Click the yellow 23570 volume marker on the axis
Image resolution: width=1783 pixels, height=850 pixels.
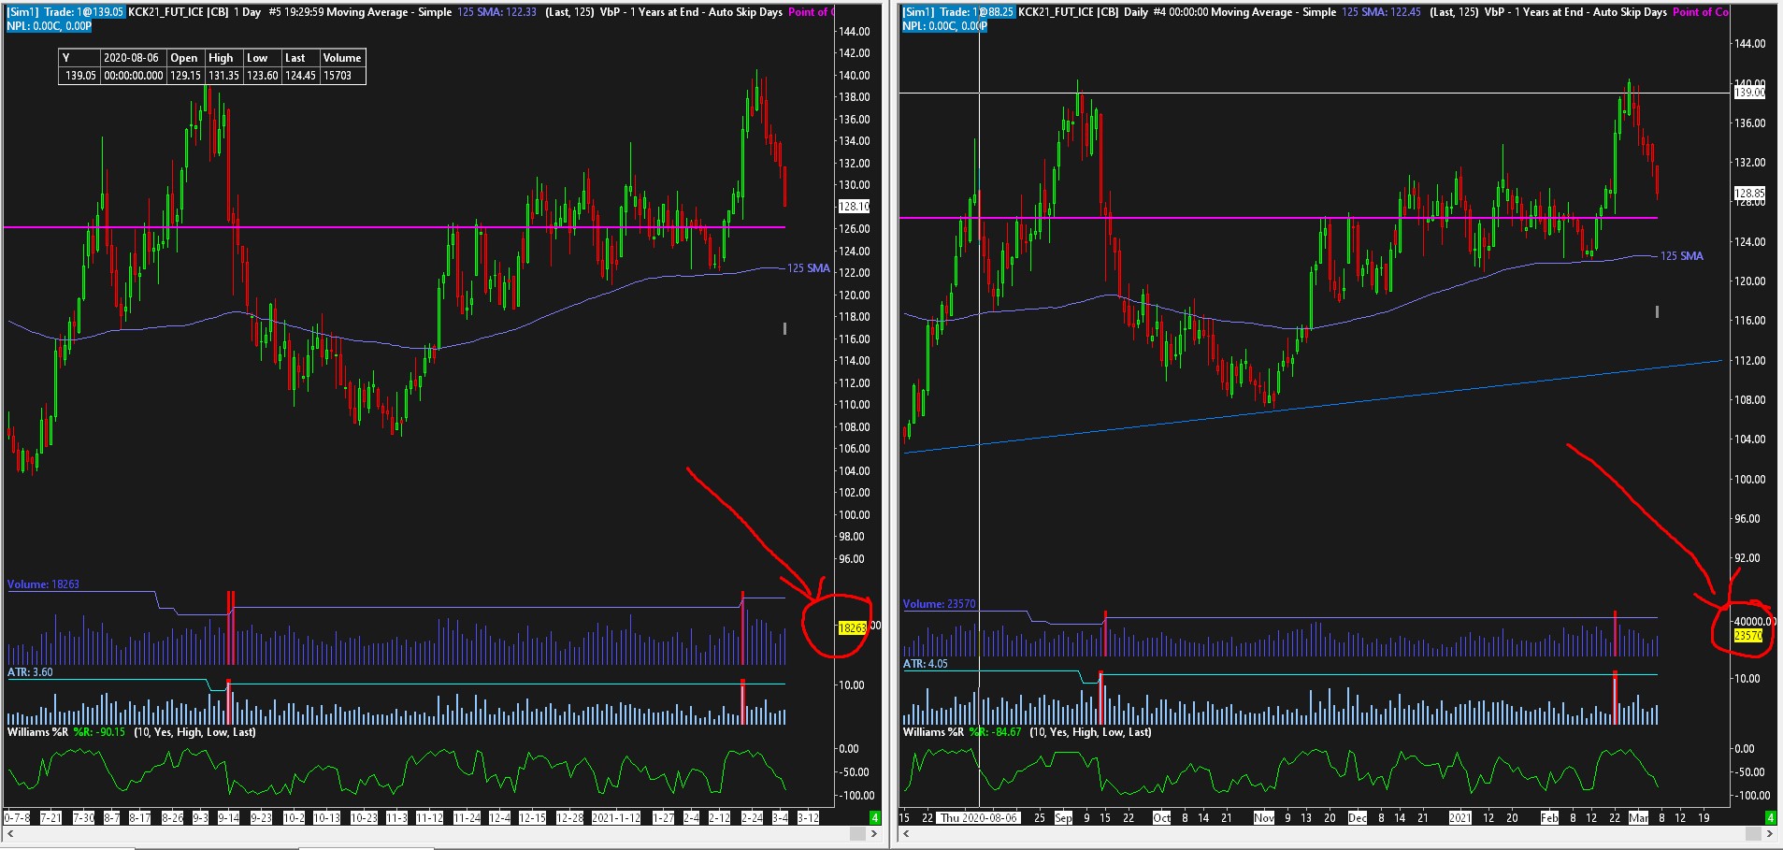1748,636
